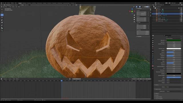Click the blue Z axis on the viewport gizmo
The width and height of the screenshot is (183, 103).
pos(132,9)
